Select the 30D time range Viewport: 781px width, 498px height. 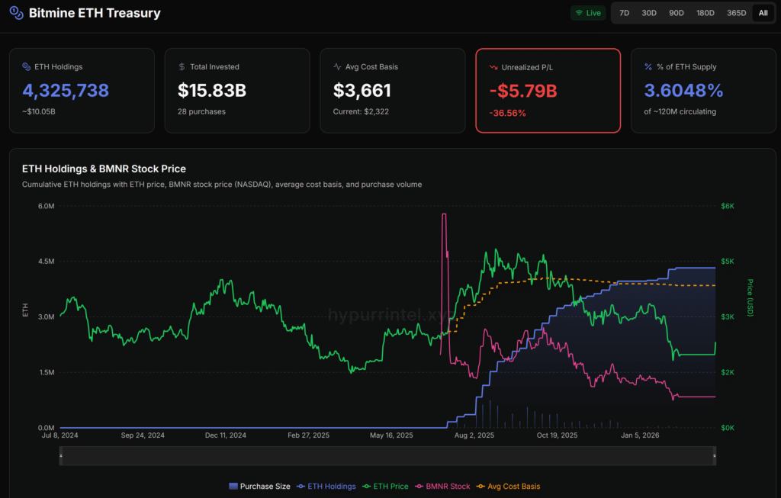(x=648, y=13)
